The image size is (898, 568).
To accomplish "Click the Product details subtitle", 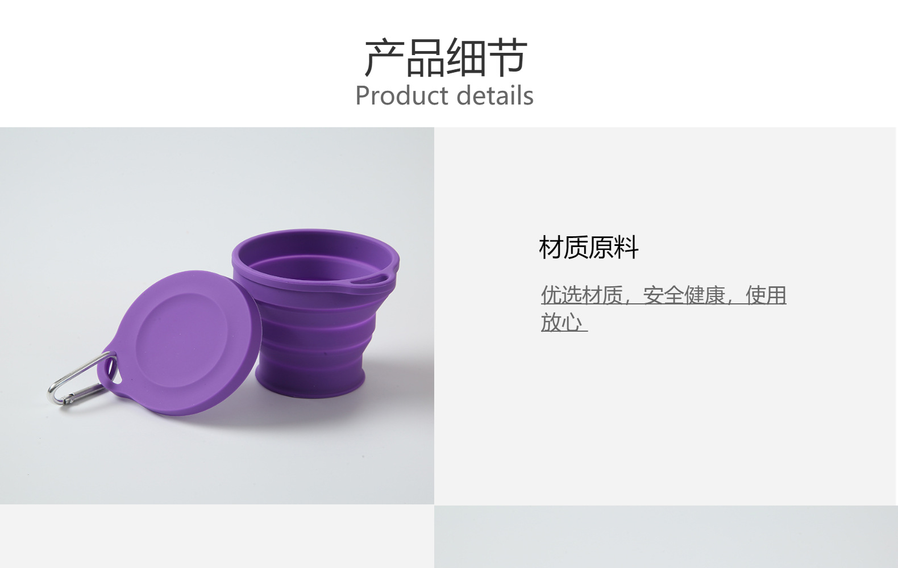I will pos(444,95).
